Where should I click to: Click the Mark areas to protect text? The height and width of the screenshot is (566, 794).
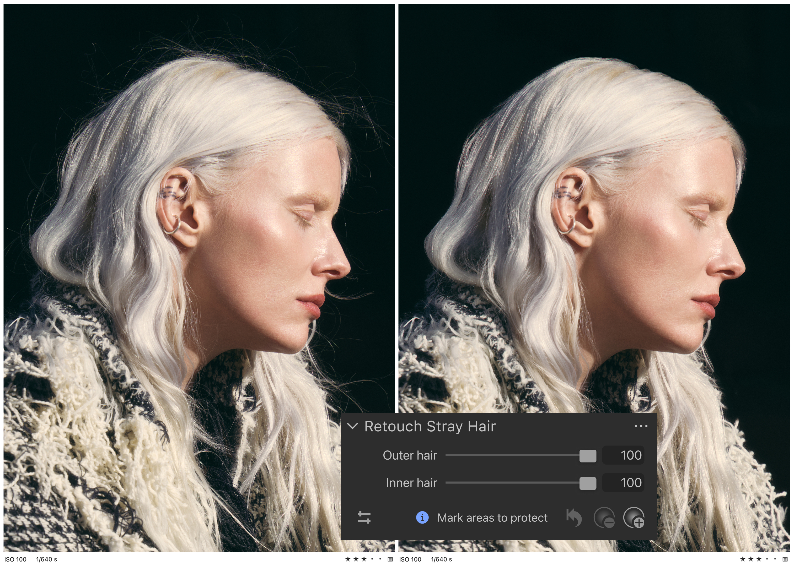(492, 518)
